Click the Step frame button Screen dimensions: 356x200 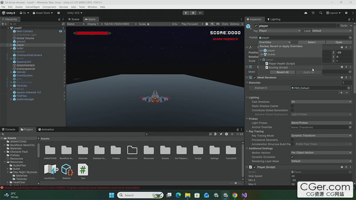(x=200, y=13)
